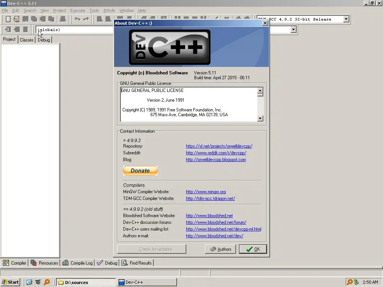
Task: Switch to the Classes tab in sidebar
Action: [x=27, y=40]
